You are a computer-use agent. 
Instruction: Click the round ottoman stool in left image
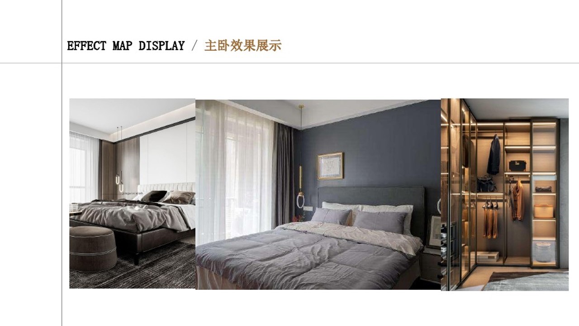click(93, 249)
